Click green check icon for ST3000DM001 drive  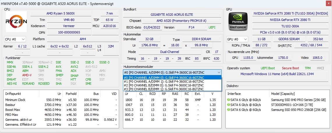228,105
